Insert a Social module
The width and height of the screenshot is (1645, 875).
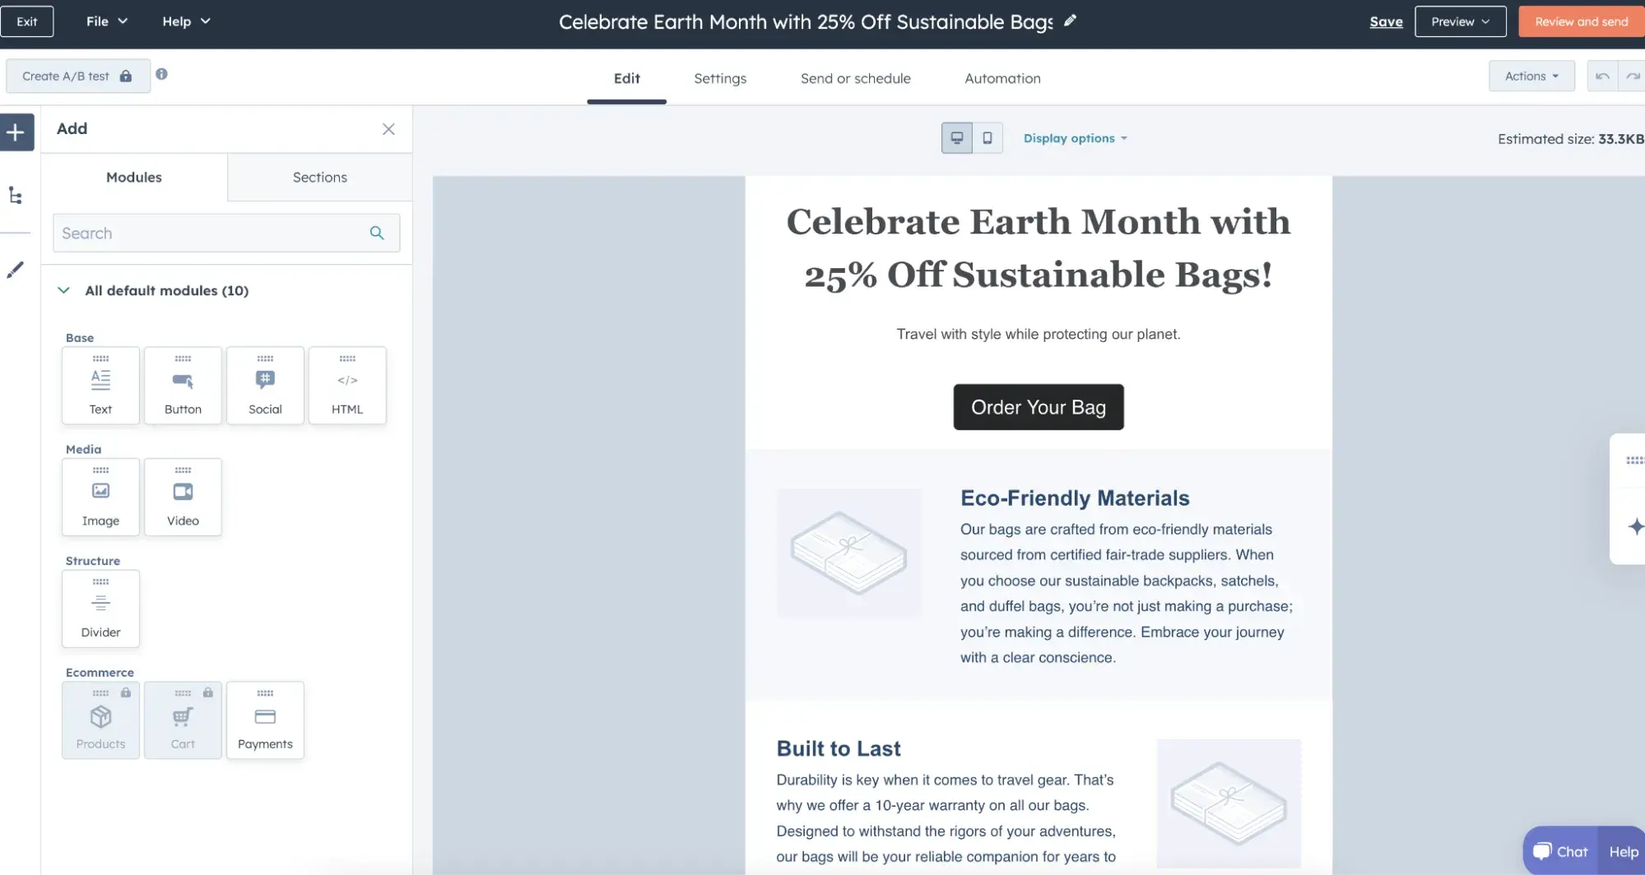pyautogui.click(x=264, y=385)
